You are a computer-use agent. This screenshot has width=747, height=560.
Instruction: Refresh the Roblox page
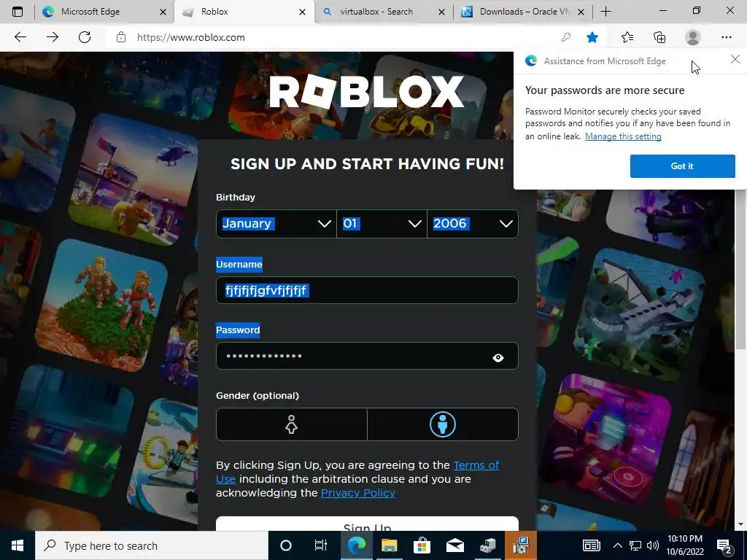tap(85, 37)
